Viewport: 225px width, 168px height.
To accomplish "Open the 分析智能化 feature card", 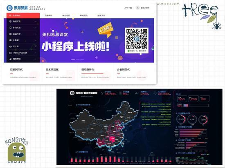I will (x=131, y=73).
